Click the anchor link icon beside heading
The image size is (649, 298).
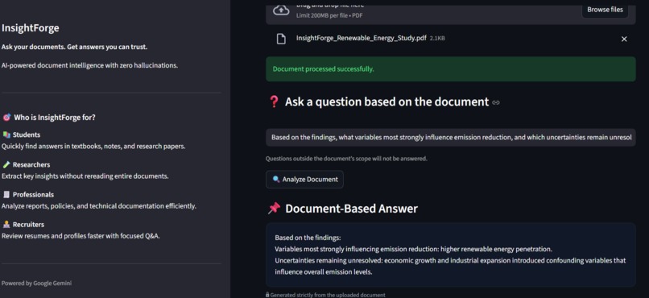[496, 102]
